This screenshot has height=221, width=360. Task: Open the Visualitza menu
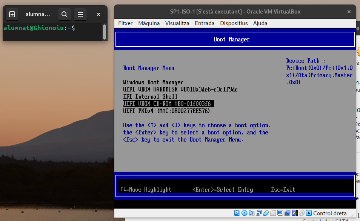click(x=177, y=23)
